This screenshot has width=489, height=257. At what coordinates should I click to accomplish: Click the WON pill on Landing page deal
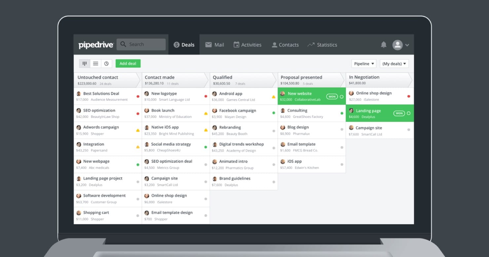coord(399,113)
